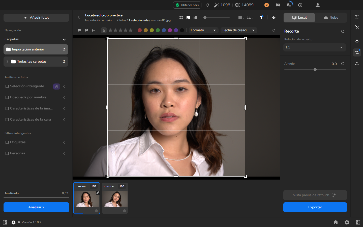Select the Local tab

[x=299, y=18]
